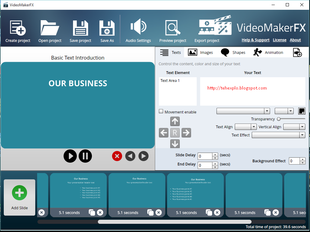
Task: Switch to the Images tab
Action: coord(200,52)
